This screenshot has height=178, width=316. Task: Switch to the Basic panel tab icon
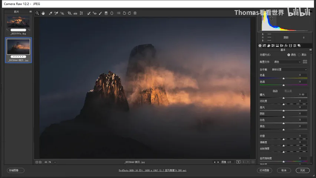[x=260, y=46]
